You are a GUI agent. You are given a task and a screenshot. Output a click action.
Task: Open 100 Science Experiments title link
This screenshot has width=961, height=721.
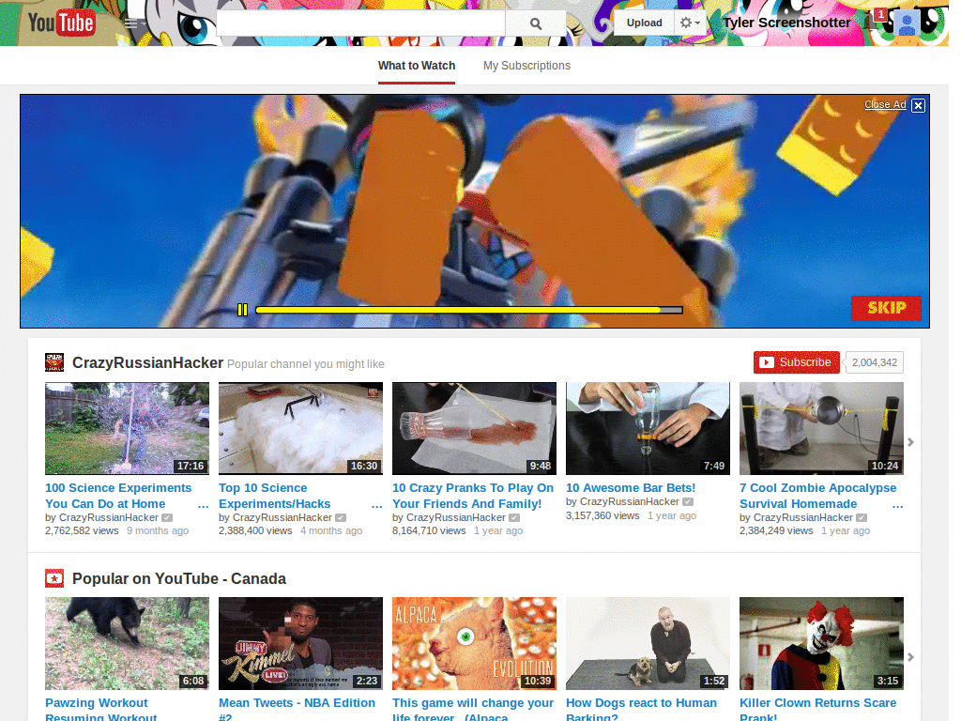118,496
